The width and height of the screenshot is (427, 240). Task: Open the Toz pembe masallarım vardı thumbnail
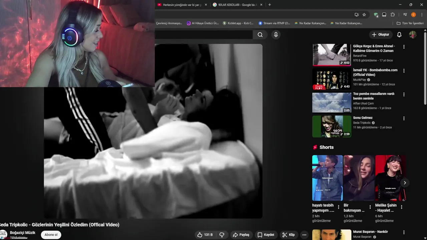pyautogui.click(x=332, y=103)
